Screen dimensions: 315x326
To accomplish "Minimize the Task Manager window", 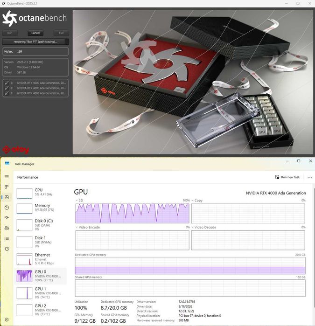I will coord(287,161).
